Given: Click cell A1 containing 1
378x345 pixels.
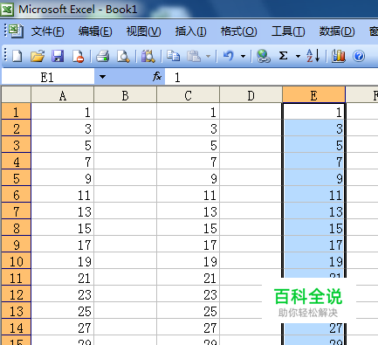Looking at the screenshot, I should pos(62,112).
